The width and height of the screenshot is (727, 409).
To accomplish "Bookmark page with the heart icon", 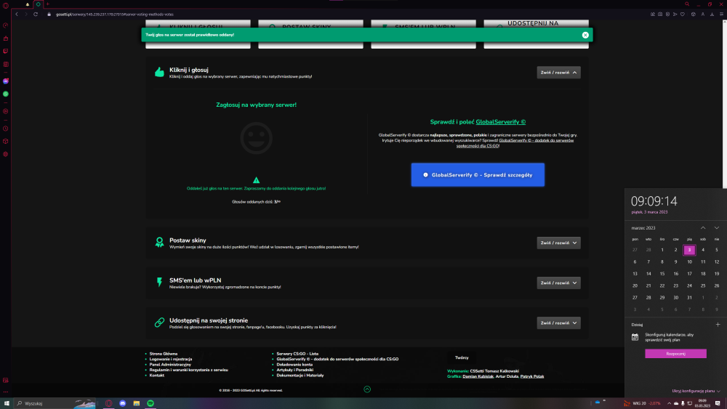I will click(x=683, y=15).
